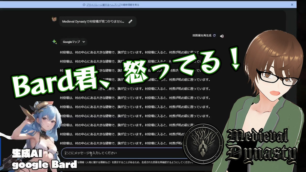
Task: Click the checkmark icon in the privacy banner
Action: [x=84, y=5]
